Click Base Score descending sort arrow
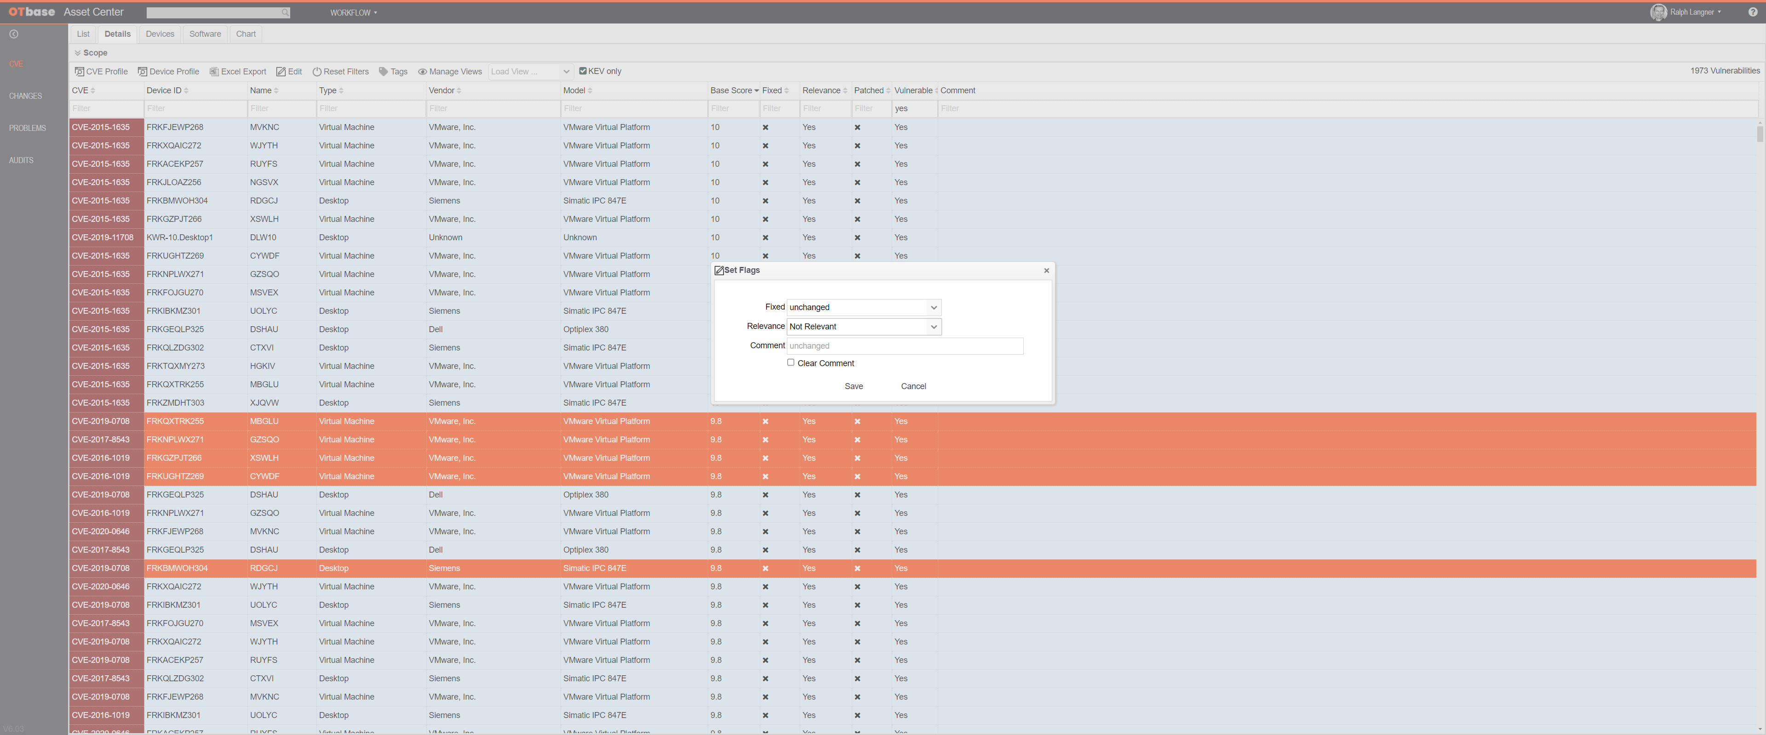This screenshot has width=1766, height=735. pos(756,91)
